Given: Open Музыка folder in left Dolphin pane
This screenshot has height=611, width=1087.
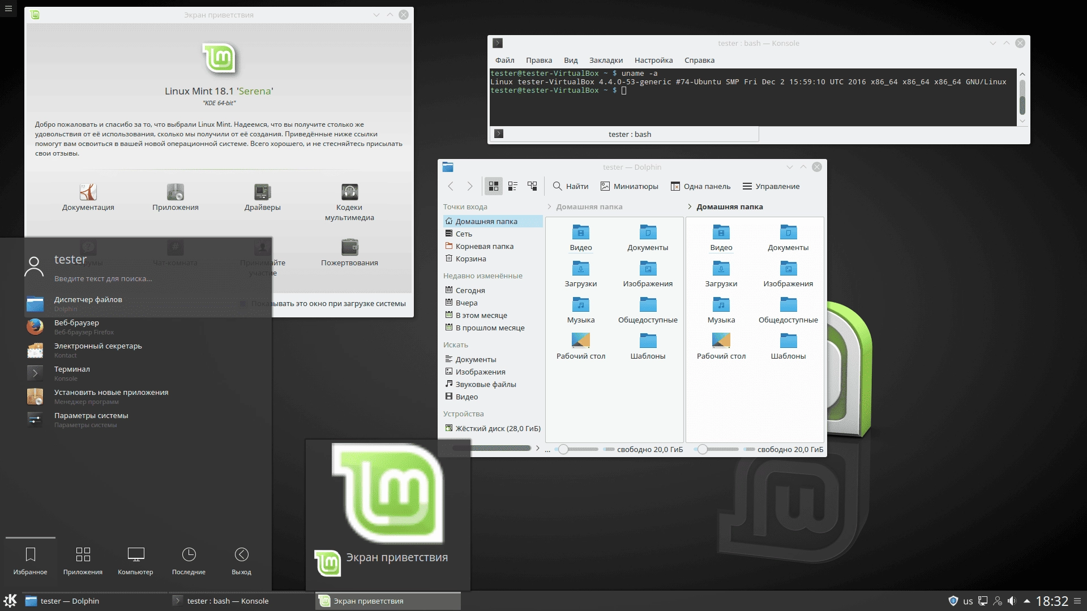Looking at the screenshot, I should [x=581, y=310].
